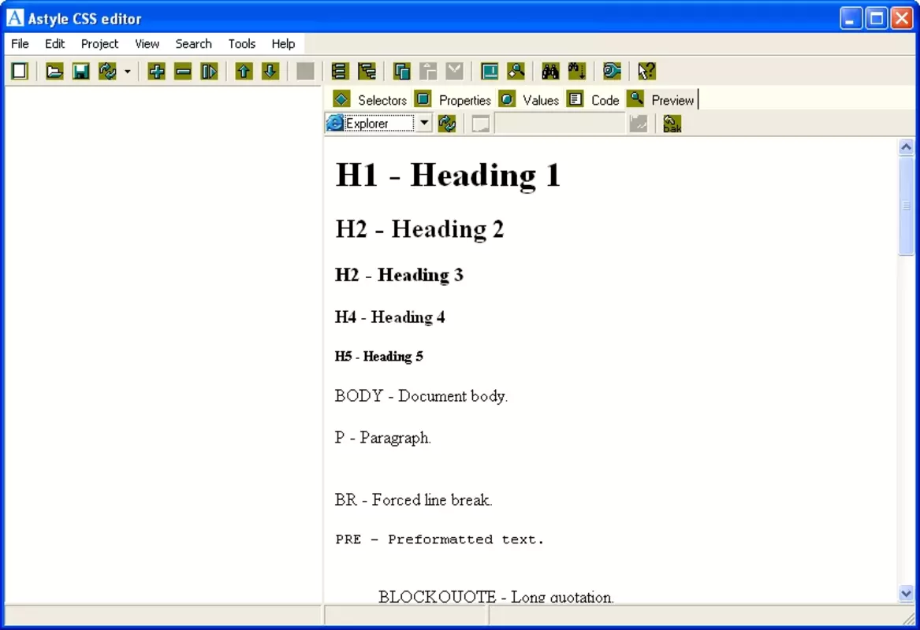This screenshot has width=920, height=630.
Task: Close the Astyle CSS editor window
Action: (902, 18)
